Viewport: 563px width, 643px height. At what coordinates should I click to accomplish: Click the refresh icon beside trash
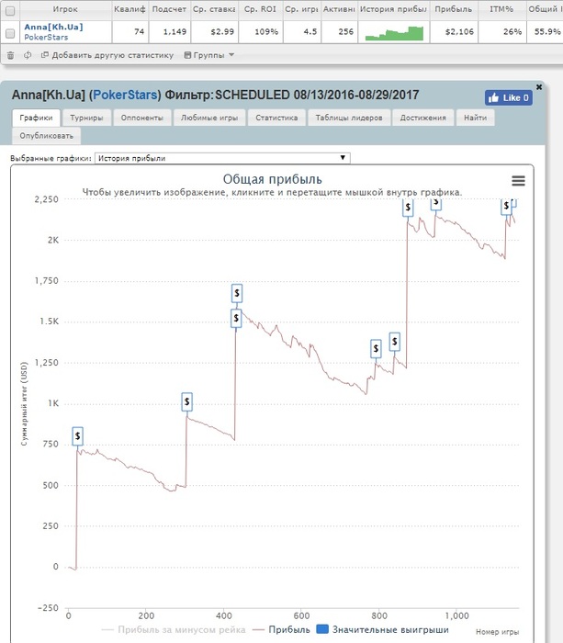28,55
